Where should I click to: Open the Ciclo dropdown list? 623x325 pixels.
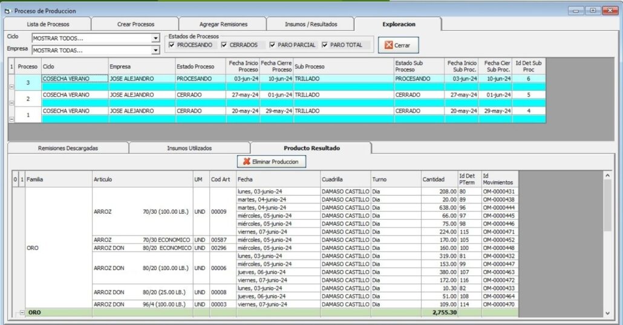pos(155,39)
